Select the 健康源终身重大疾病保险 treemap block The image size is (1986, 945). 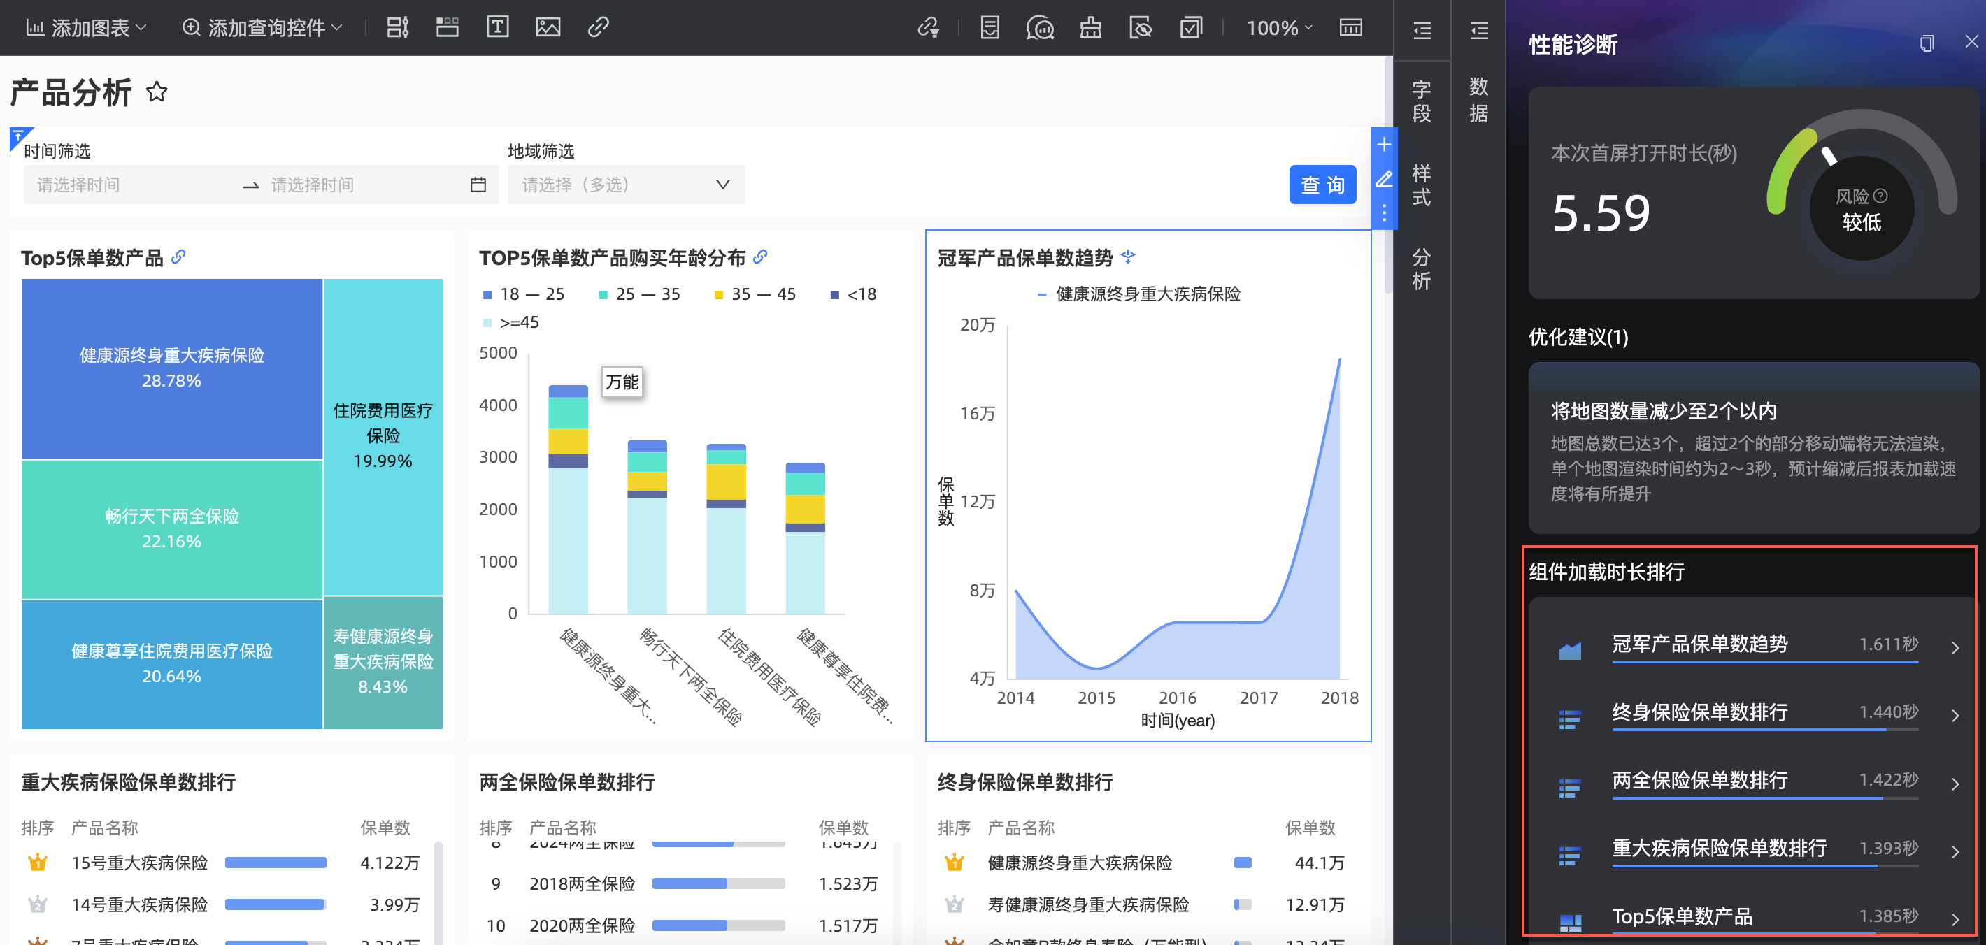[x=171, y=368]
